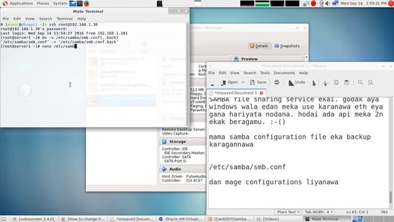Launch mail client from top panel

pyautogui.click(x=73, y=3)
